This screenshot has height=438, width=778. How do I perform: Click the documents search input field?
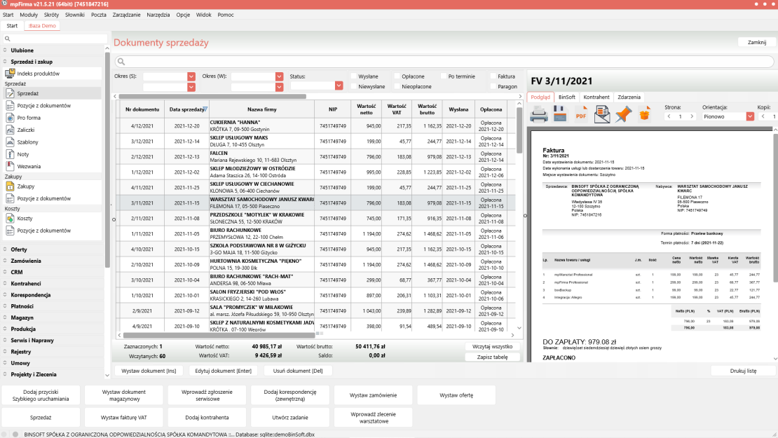point(444,62)
